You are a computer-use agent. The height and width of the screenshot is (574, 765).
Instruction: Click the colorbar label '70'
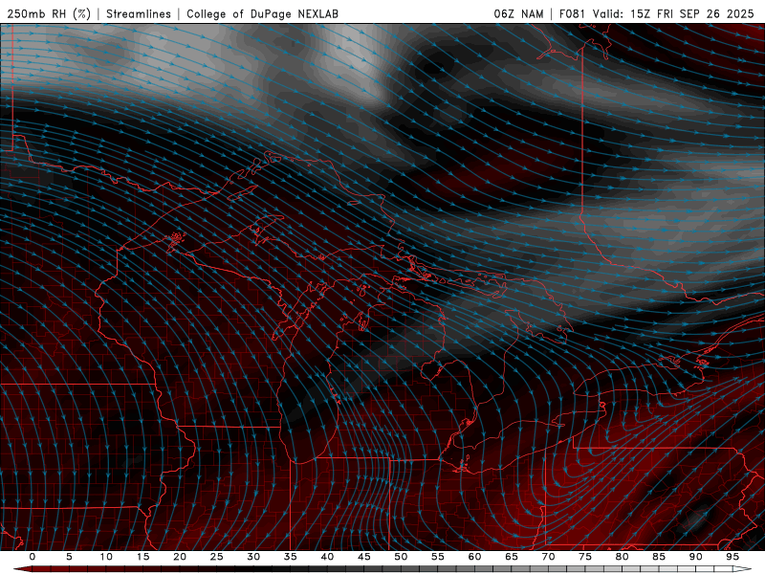tap(548, 557)
